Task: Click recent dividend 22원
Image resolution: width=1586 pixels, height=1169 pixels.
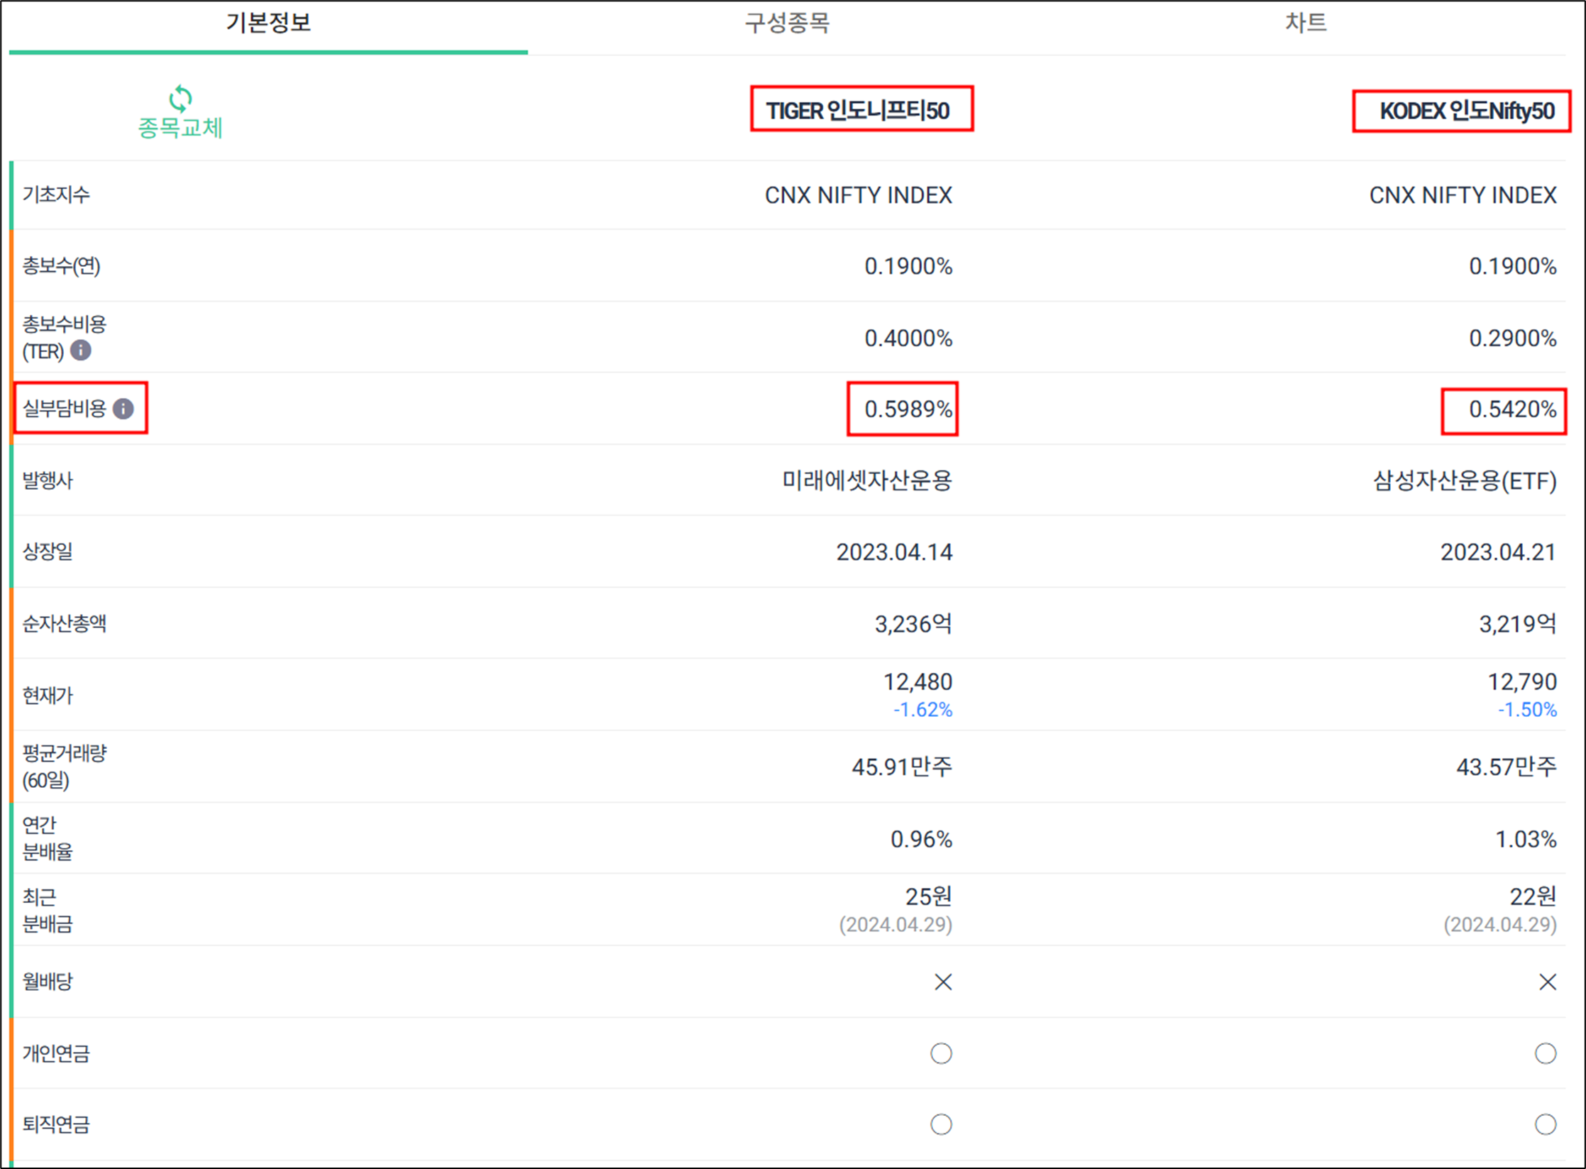Action: (1533, 897)
